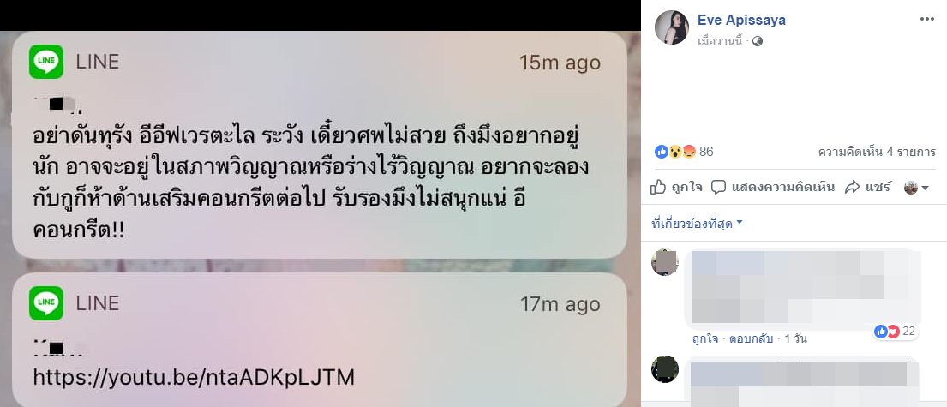Click แสดงความคิดเห็น comment button
The height and width of the screenshot is (407, 947).
tap(773, 187)
